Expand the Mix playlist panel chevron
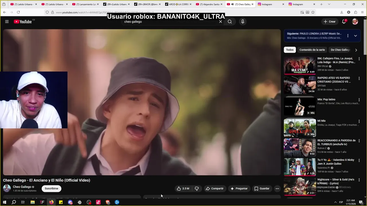 355,36
